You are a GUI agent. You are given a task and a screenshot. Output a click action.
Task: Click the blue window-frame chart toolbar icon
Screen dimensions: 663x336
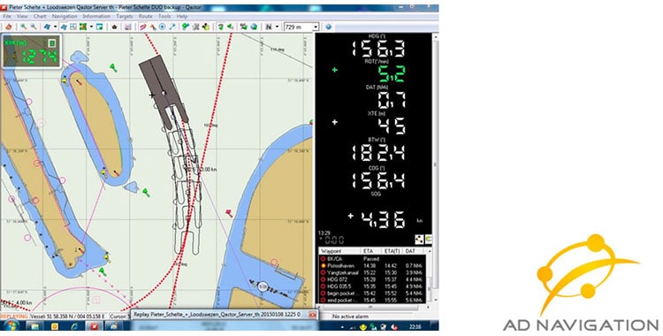(100, 27)
